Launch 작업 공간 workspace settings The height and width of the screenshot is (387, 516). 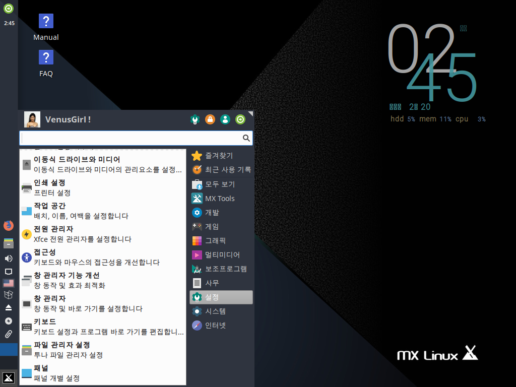pyautogui.click(x=103, y=211)
